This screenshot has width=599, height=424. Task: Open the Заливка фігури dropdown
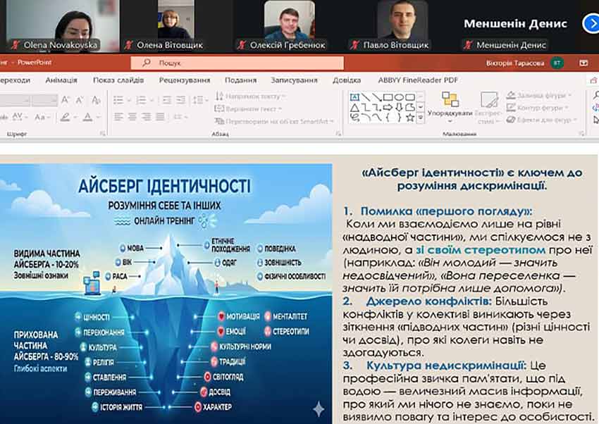(541, 95)
